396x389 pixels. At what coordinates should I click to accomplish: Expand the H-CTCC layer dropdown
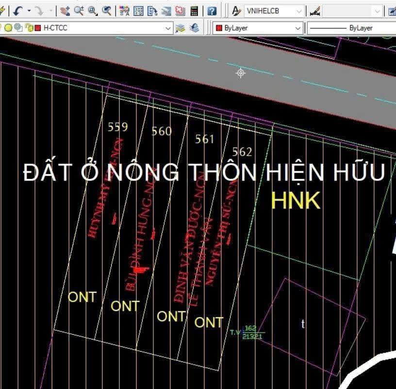point(168,28)
